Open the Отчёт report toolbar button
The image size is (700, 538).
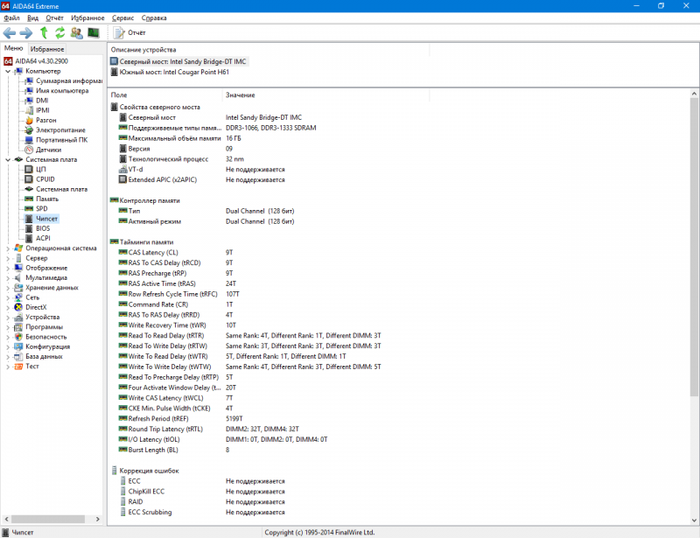(x=129, y=32)
